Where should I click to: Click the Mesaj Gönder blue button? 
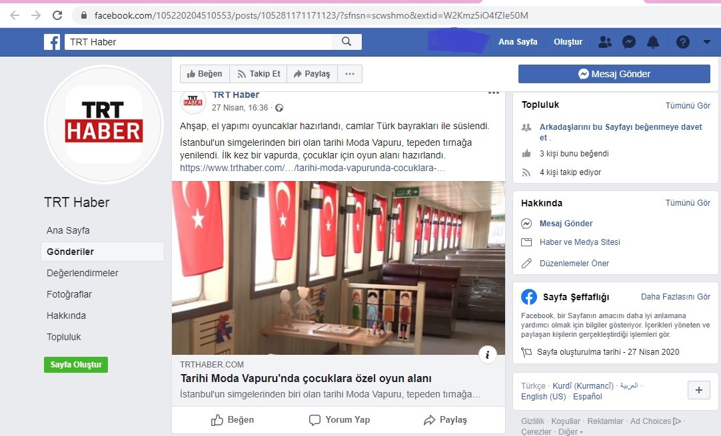tap(614, 73)
